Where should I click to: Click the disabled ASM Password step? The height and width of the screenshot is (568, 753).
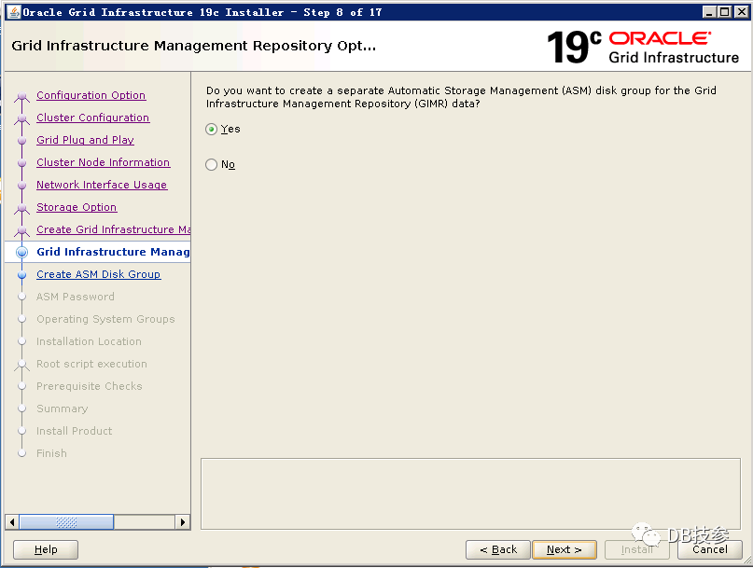tap(76, 297)
